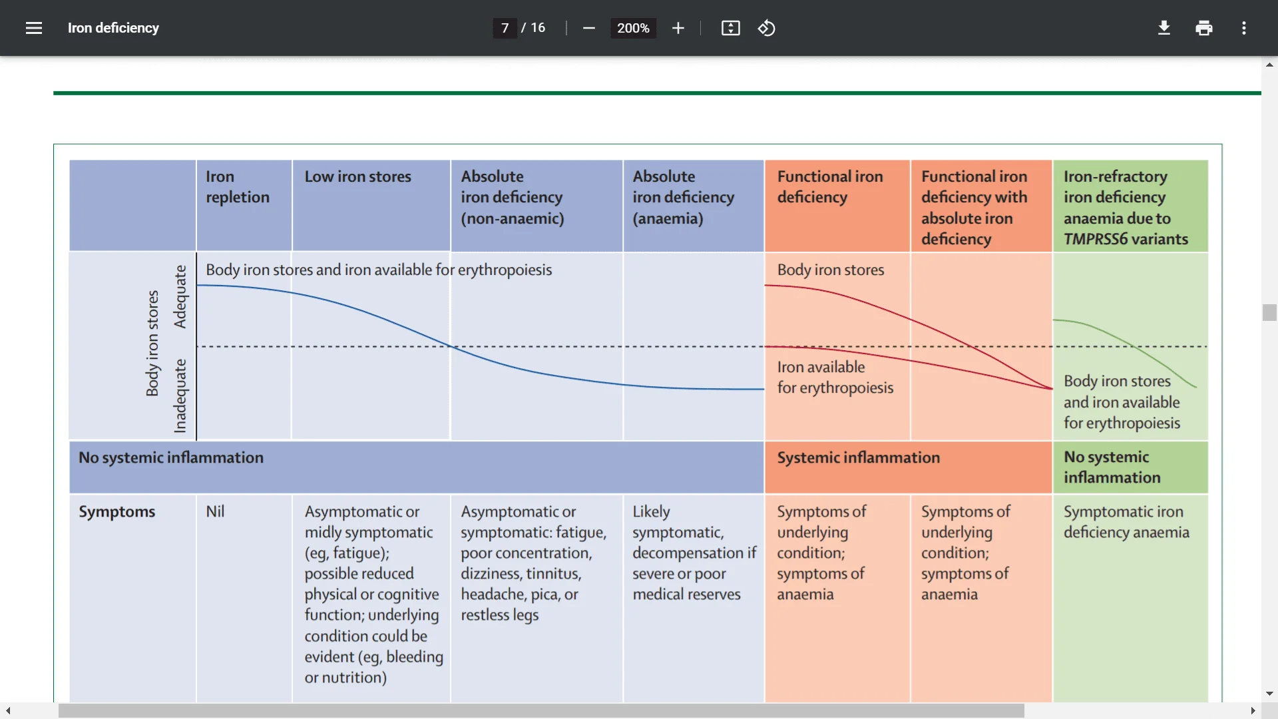This screenshot has width=1278, height=719.
Task: Click the zoom in plus button
Action: click(678, 28)
